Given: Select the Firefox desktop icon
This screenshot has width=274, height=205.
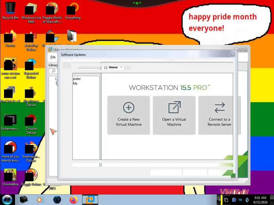Looking at the screenshot, I should click(x=10, y=38).
